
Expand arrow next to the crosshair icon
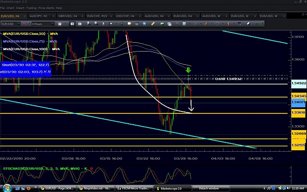click(x=116, y=24)
